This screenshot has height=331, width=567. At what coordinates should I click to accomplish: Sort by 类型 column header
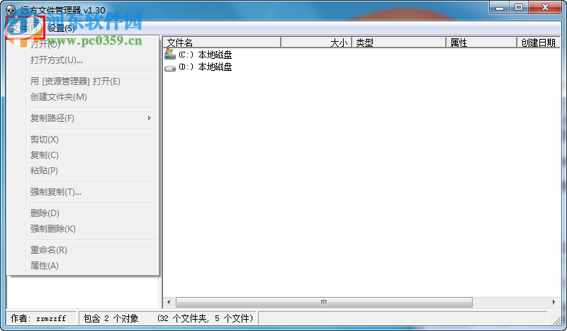click(399, 43)
